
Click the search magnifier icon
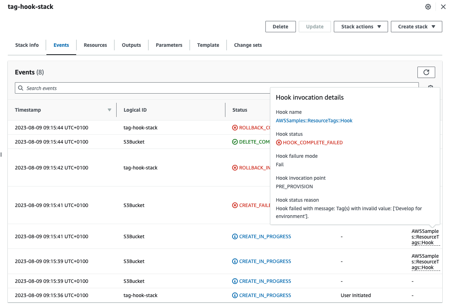[x=21, y=88]
